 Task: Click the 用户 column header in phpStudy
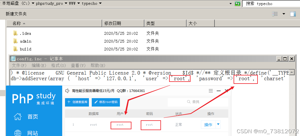pyautogui.click(x=120, y=114)
